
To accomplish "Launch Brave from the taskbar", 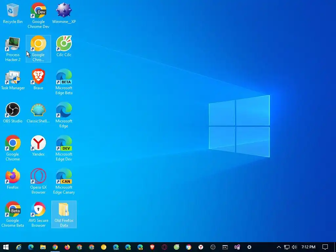I will point(152,247).
